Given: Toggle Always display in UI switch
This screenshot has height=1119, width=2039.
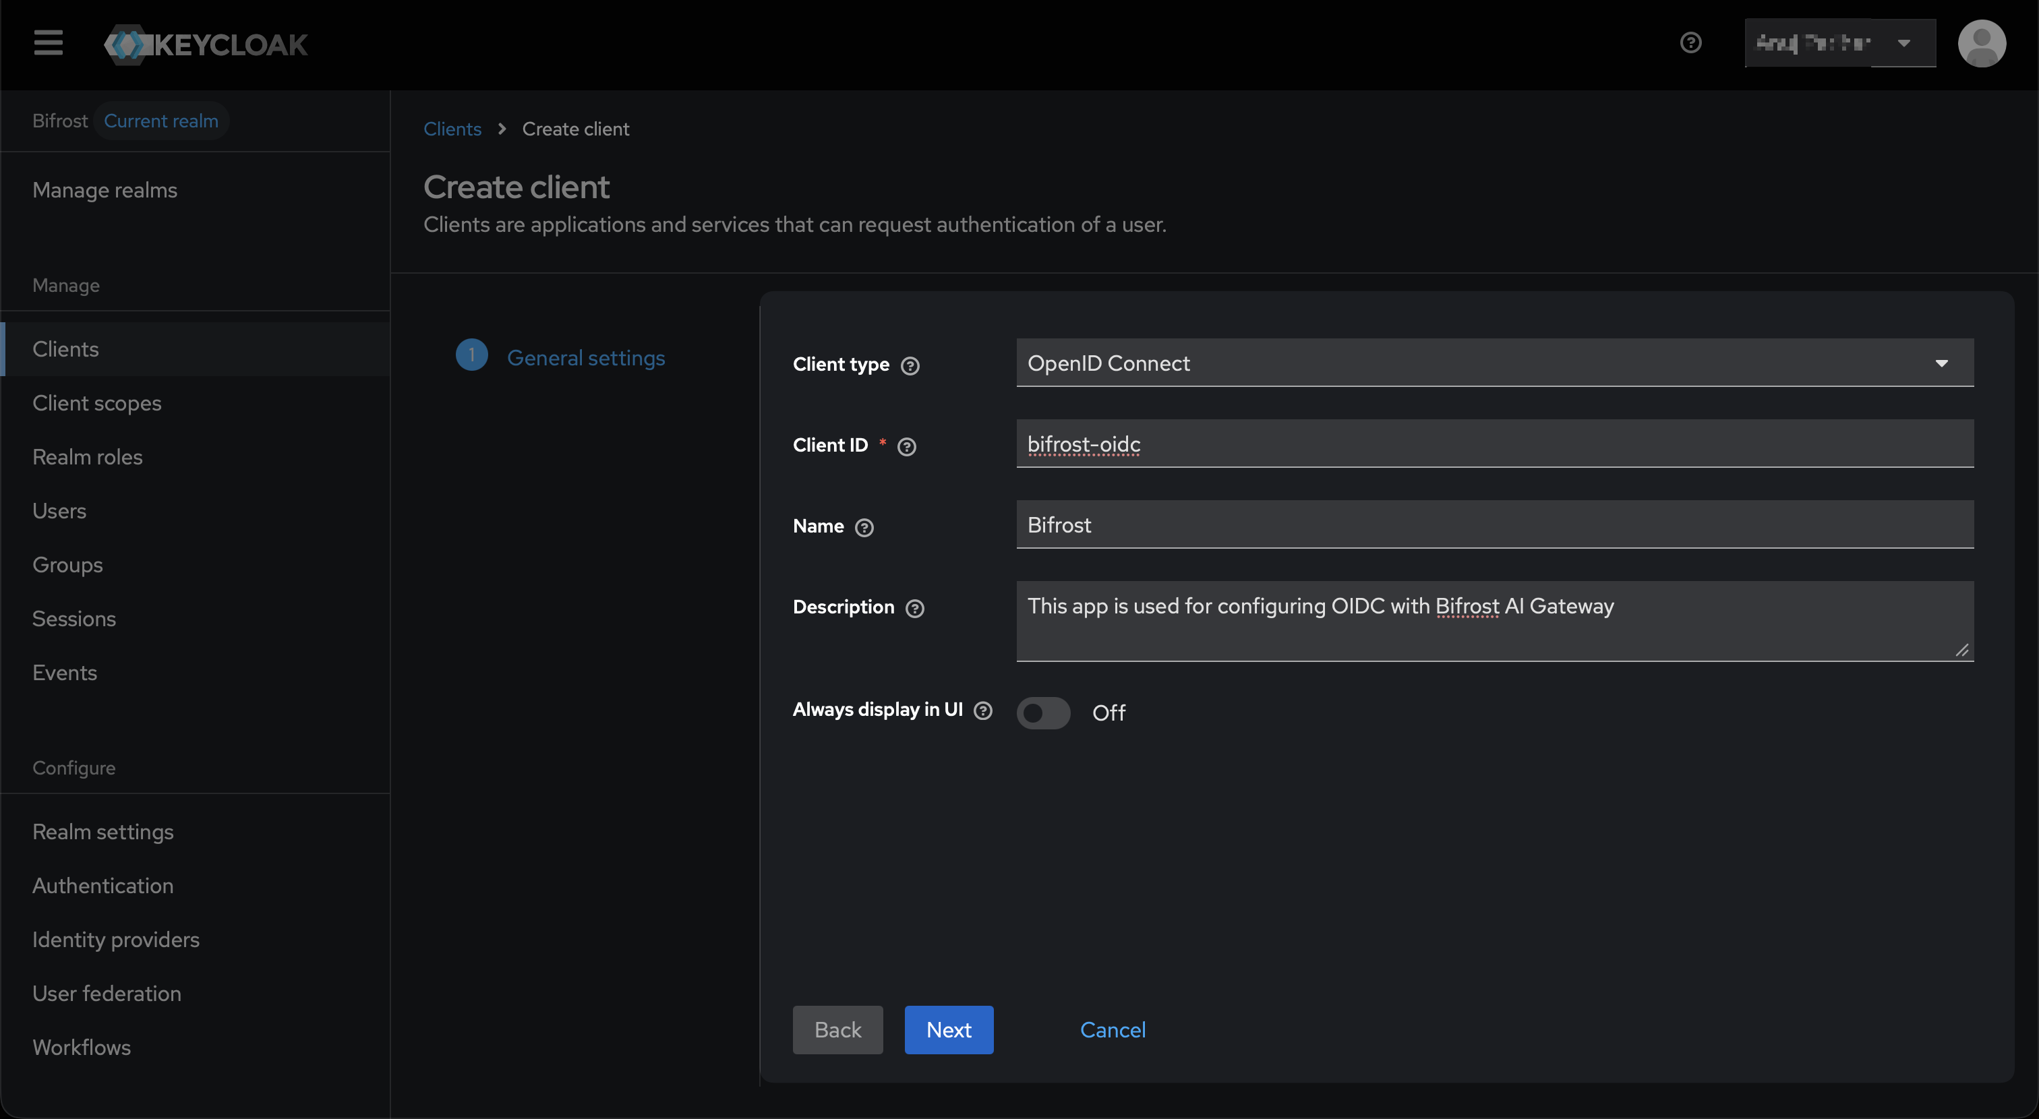Looking at the screenshot, I should tap(1043, 713).
